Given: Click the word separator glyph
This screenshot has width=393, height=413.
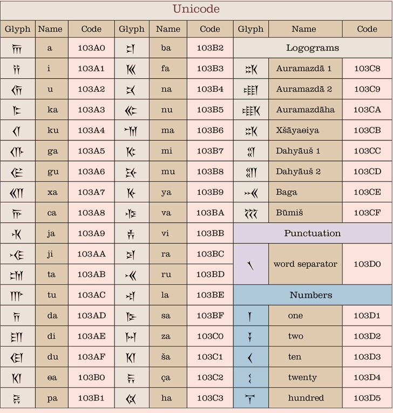Looking at the screenshot, I should coord(250,265).
